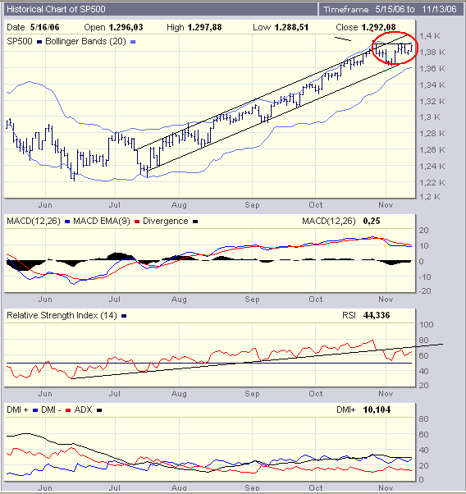Click the Jul label below the RSI chart

click(x=115, y=394)
